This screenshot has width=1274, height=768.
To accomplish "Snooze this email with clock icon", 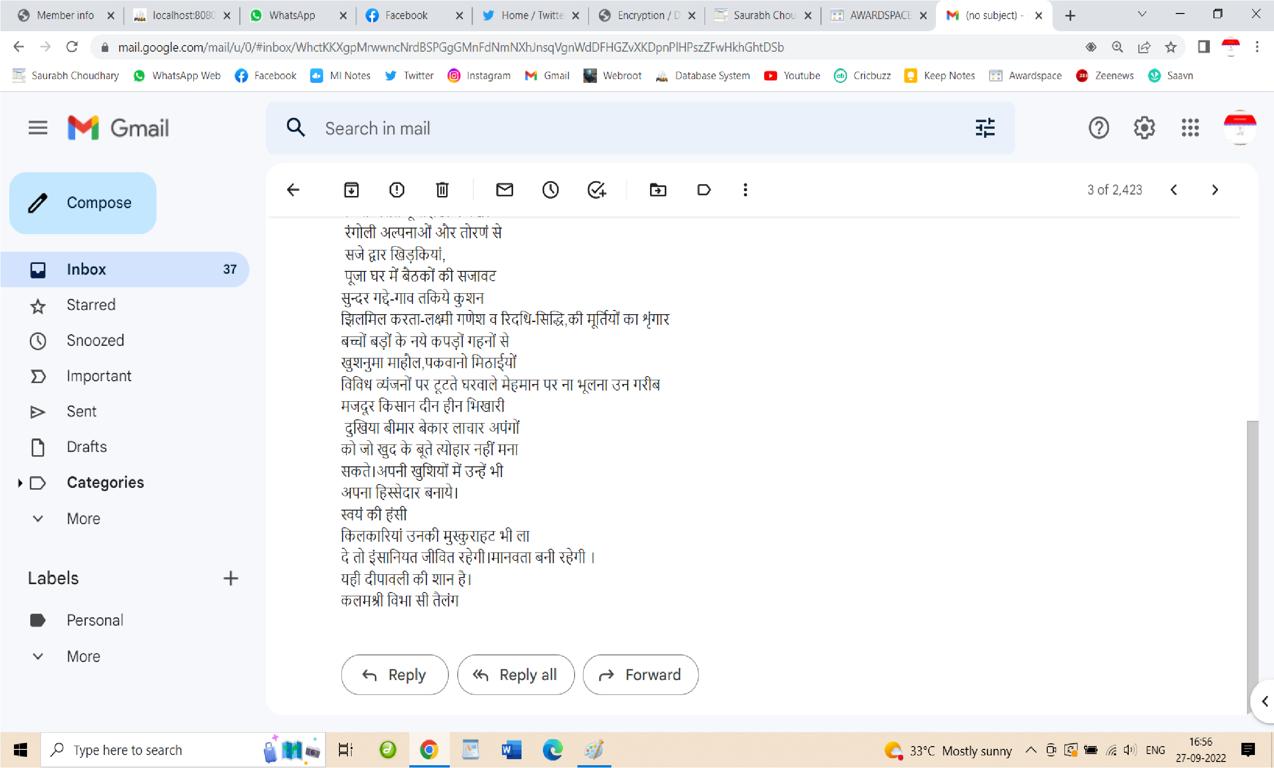I will (x=550, y=190).
